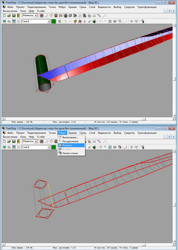Screen dimensions: 178x250
Task: Open Грань menu in shaded-view window
Action: pos(83,7)
